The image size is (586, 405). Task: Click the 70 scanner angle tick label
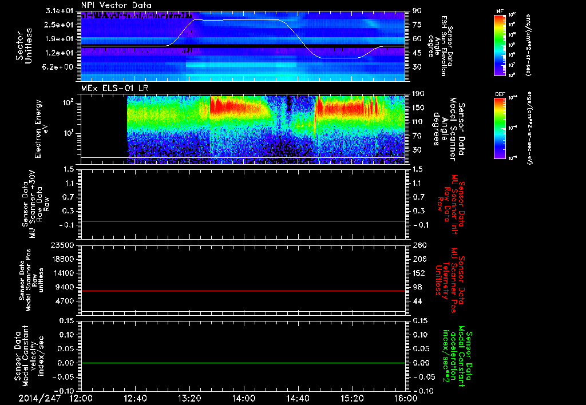[417, 136]
